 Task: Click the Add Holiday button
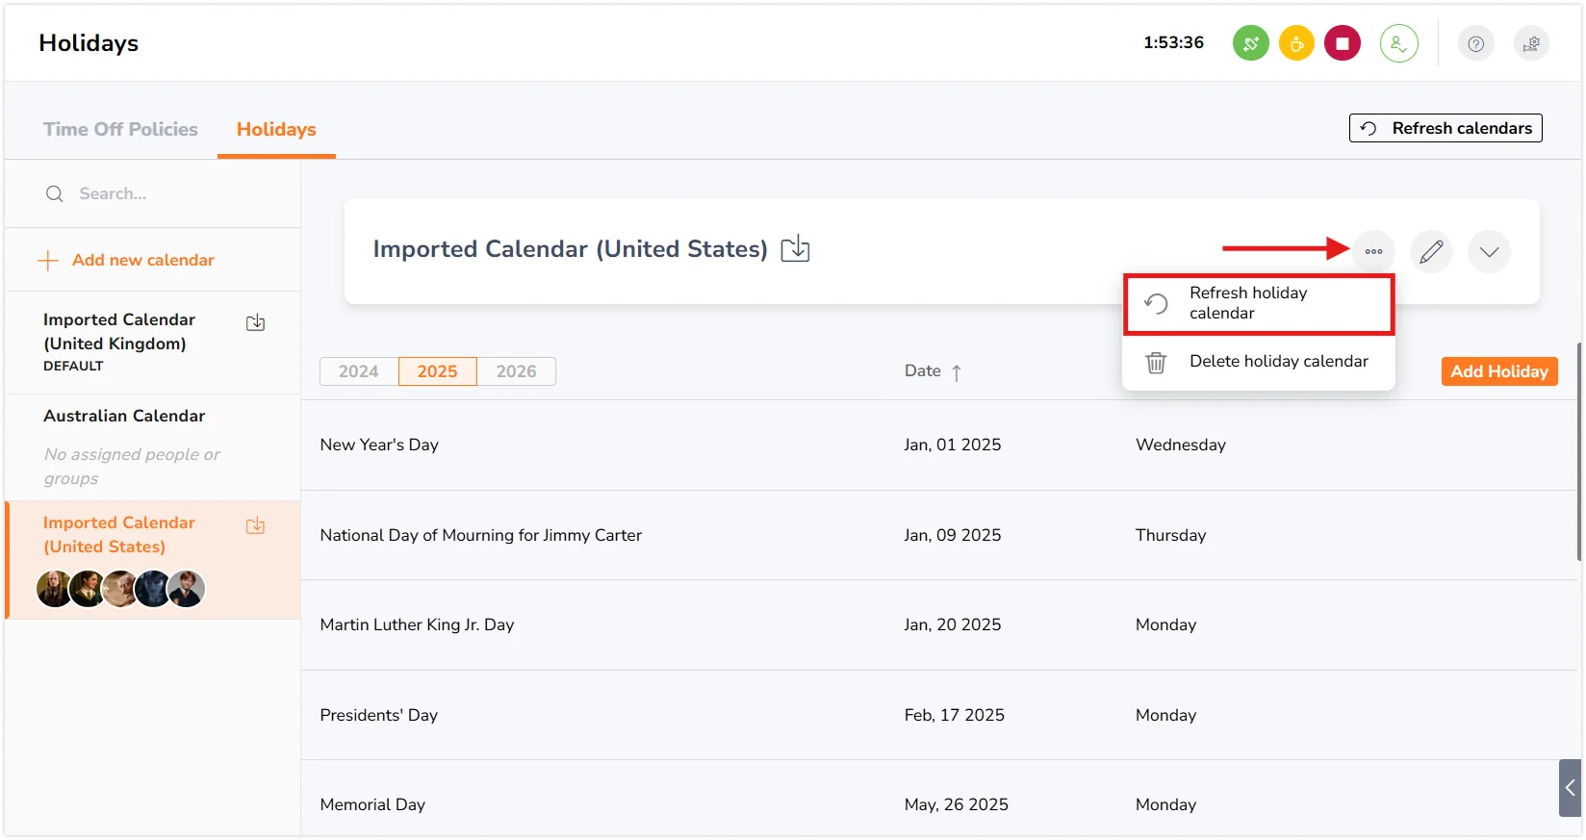1498,371
